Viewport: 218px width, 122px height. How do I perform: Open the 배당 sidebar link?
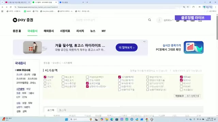pos(29,89)
